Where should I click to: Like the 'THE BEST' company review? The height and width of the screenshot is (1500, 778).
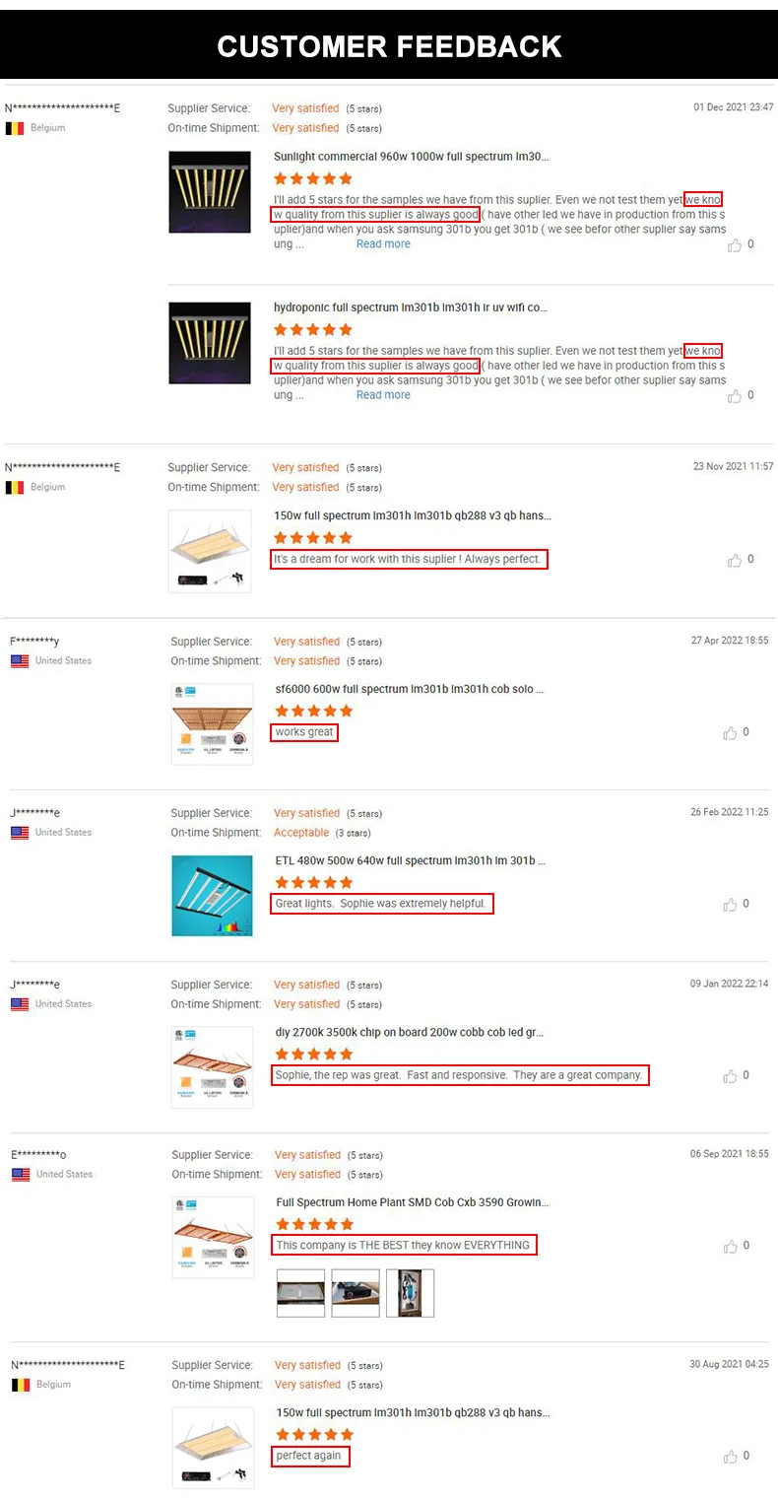(x=730, y=1247)
